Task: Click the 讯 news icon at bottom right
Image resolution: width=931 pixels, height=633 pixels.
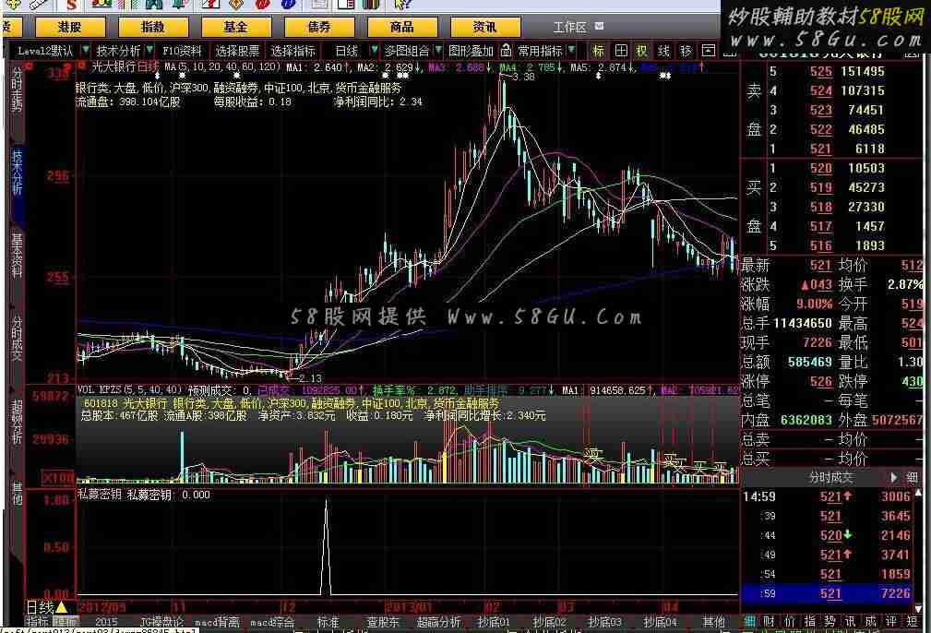Action: (x=850, y=622)
